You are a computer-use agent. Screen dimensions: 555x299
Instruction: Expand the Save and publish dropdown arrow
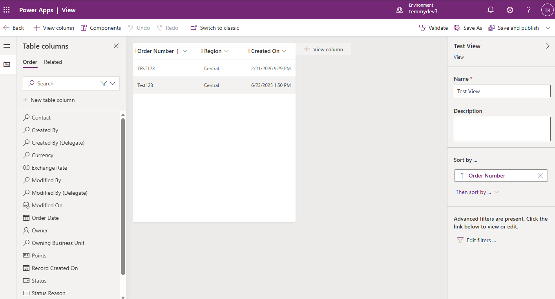coord(548,28)
